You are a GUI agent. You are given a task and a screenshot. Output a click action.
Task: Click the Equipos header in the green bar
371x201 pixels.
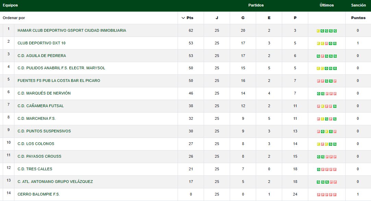coord(10,5)
